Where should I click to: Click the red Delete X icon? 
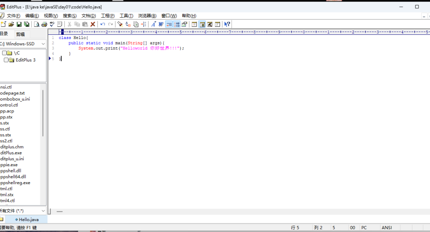pos(93,24)
